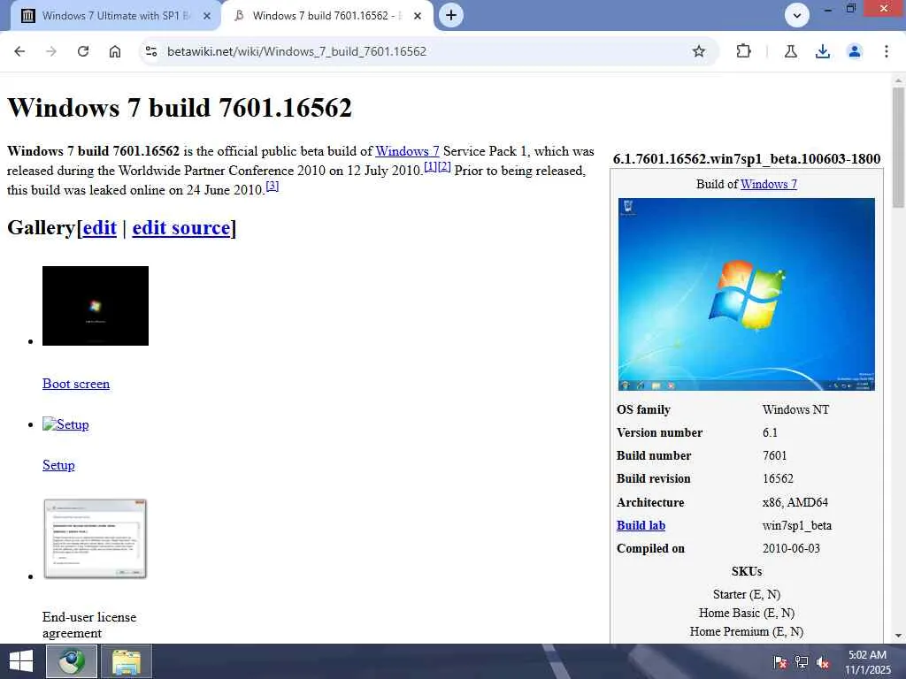The width and height of the screenshot is (906, 679).
Task: Click the win7sp1_beta build lab value
Action: click(797, 525)
